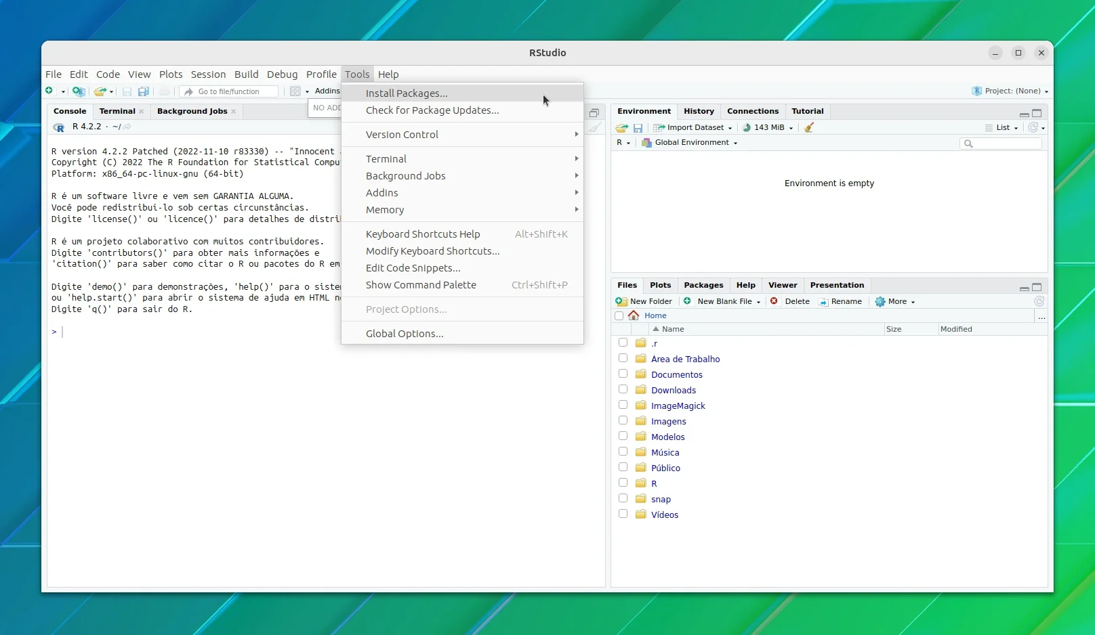The height and width of the screenshot is (635, 1095).
Task: Close the Background Jobs tab
Action: point(233,112)
